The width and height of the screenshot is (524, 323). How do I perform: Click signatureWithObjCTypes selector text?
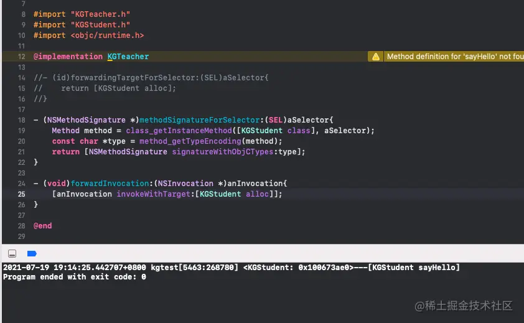[x=223, y=152]
